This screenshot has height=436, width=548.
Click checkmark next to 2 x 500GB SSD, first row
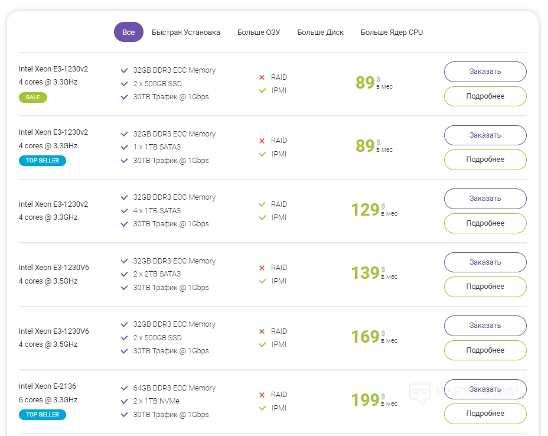[124, 84]
